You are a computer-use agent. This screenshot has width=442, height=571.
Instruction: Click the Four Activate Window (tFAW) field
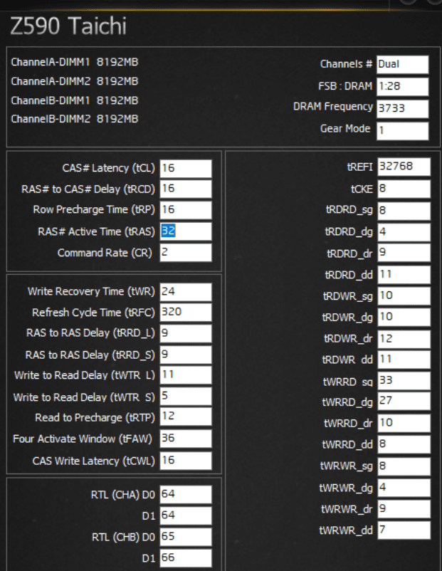click(x=186, y=439)
